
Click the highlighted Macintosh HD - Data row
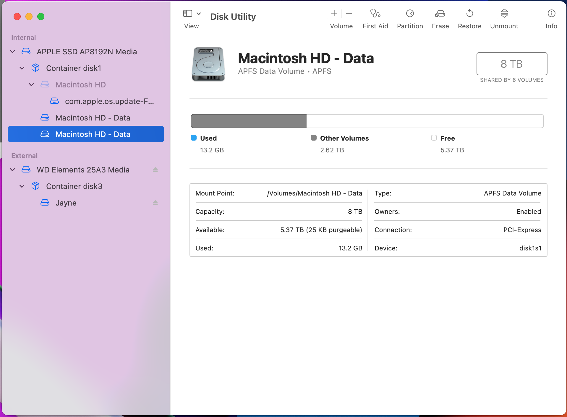(x=86, y=134)
